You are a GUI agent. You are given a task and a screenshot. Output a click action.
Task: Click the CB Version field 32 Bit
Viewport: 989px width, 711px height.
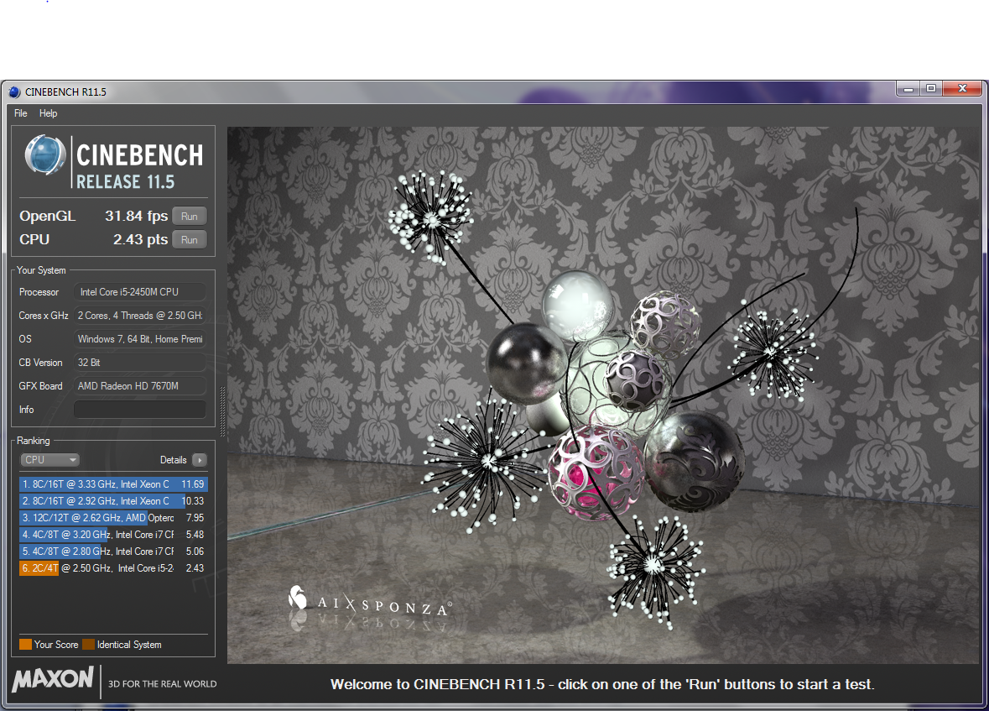tap(140, 363)
